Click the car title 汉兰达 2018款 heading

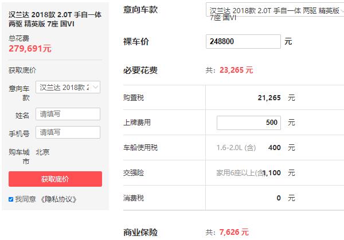(x=55, y=19)
